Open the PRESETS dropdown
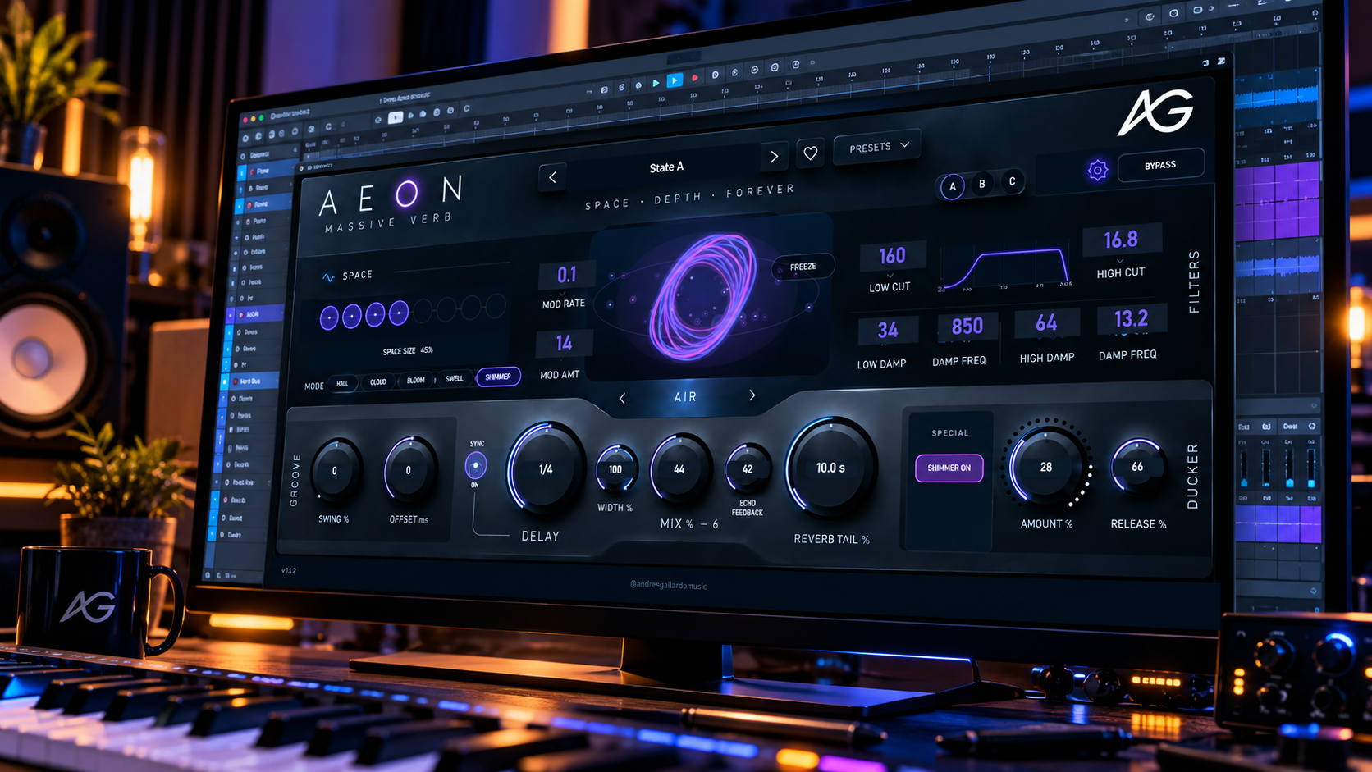 [x=878, y=148]
